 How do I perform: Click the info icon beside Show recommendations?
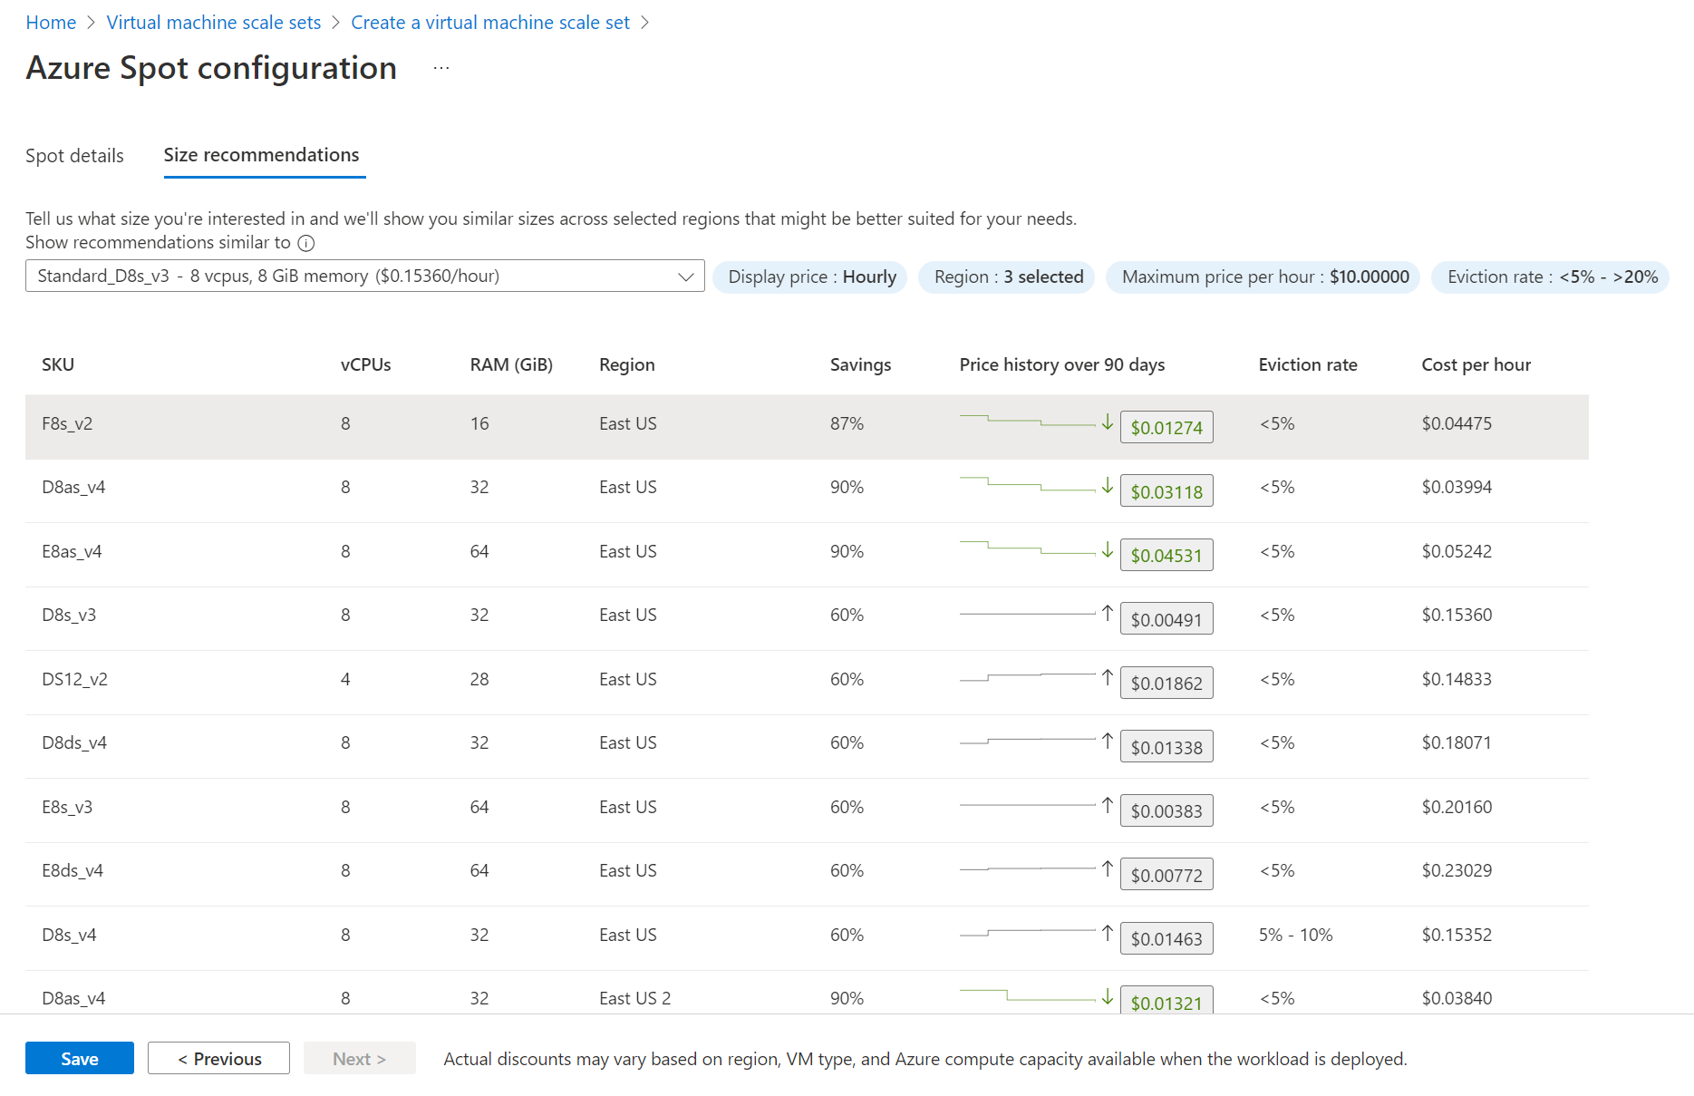click(306, 243)
